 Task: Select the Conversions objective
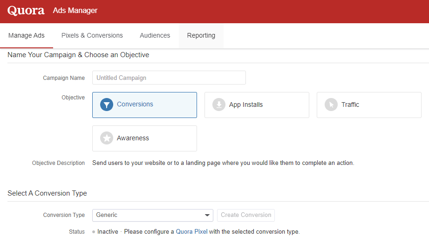point(144,105)
